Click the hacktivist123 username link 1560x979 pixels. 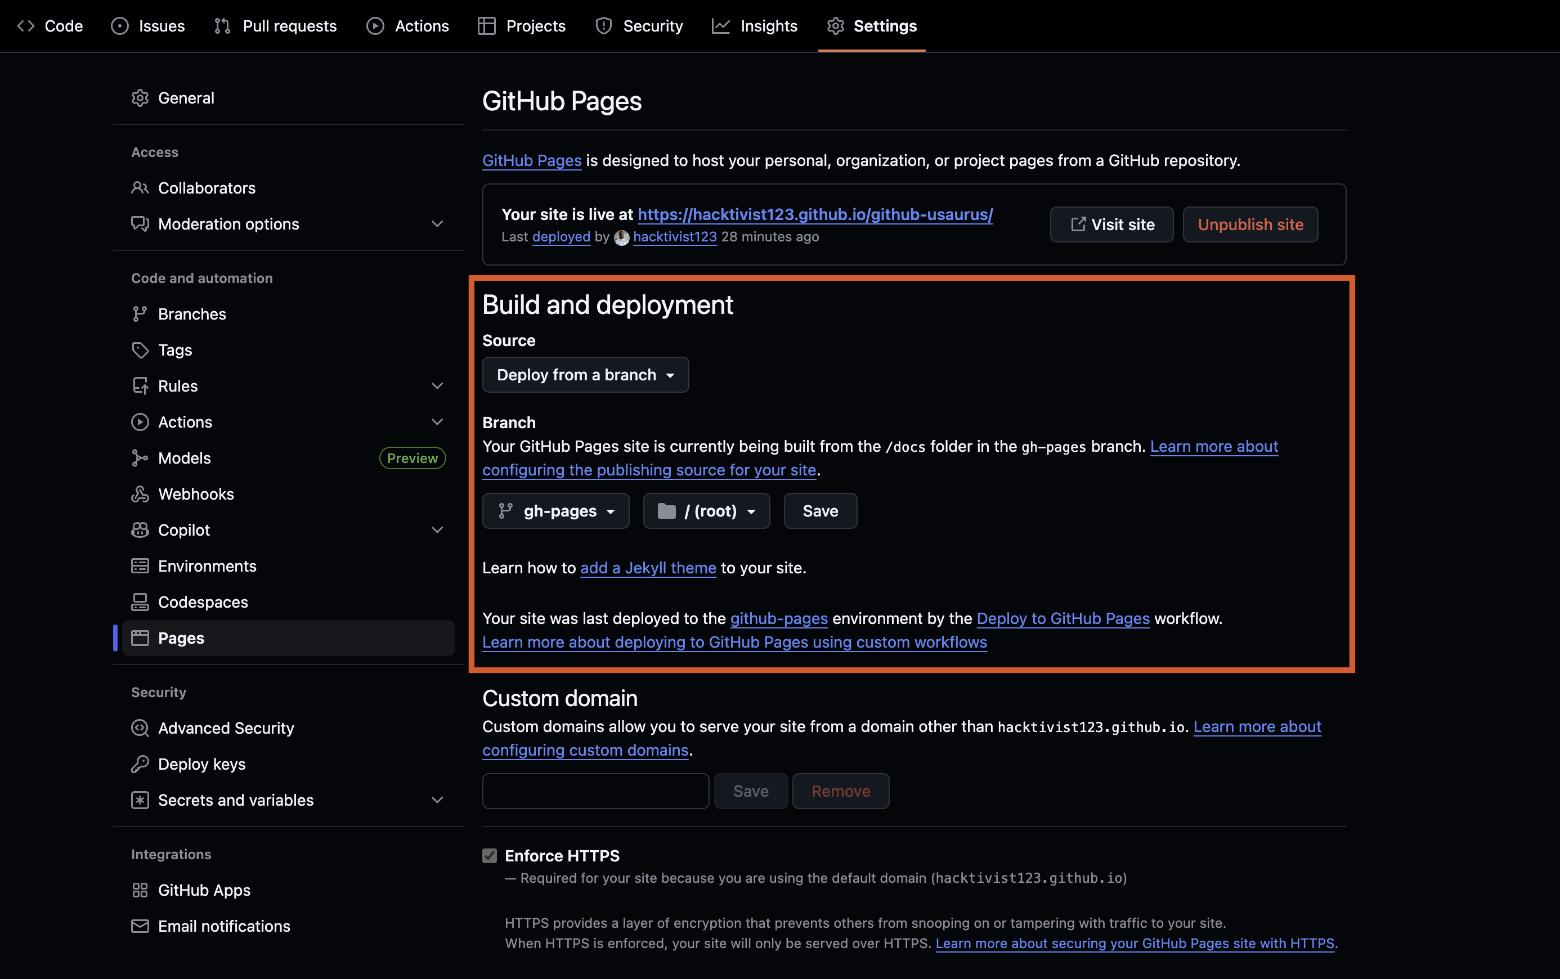[675, 237]
